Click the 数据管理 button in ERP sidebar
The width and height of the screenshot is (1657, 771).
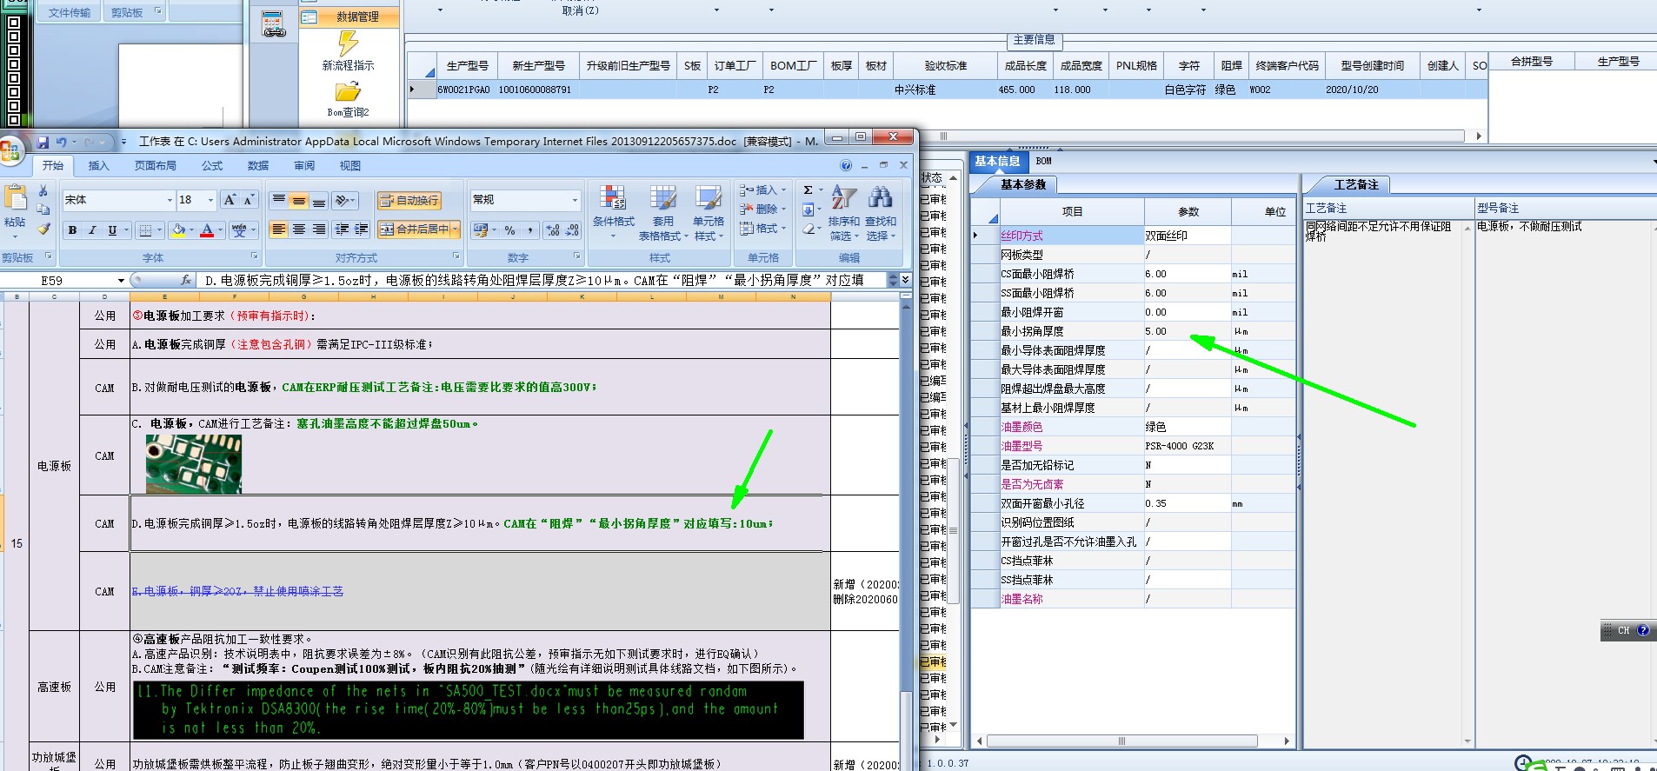click(349, 17)
